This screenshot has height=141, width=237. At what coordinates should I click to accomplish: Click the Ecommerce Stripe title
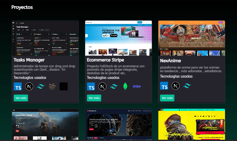coord(106,60)
